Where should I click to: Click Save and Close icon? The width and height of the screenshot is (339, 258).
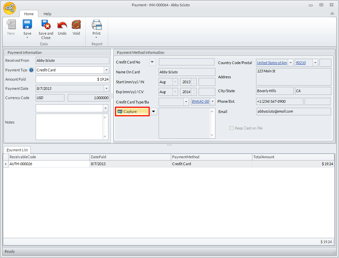coord(46,25)
